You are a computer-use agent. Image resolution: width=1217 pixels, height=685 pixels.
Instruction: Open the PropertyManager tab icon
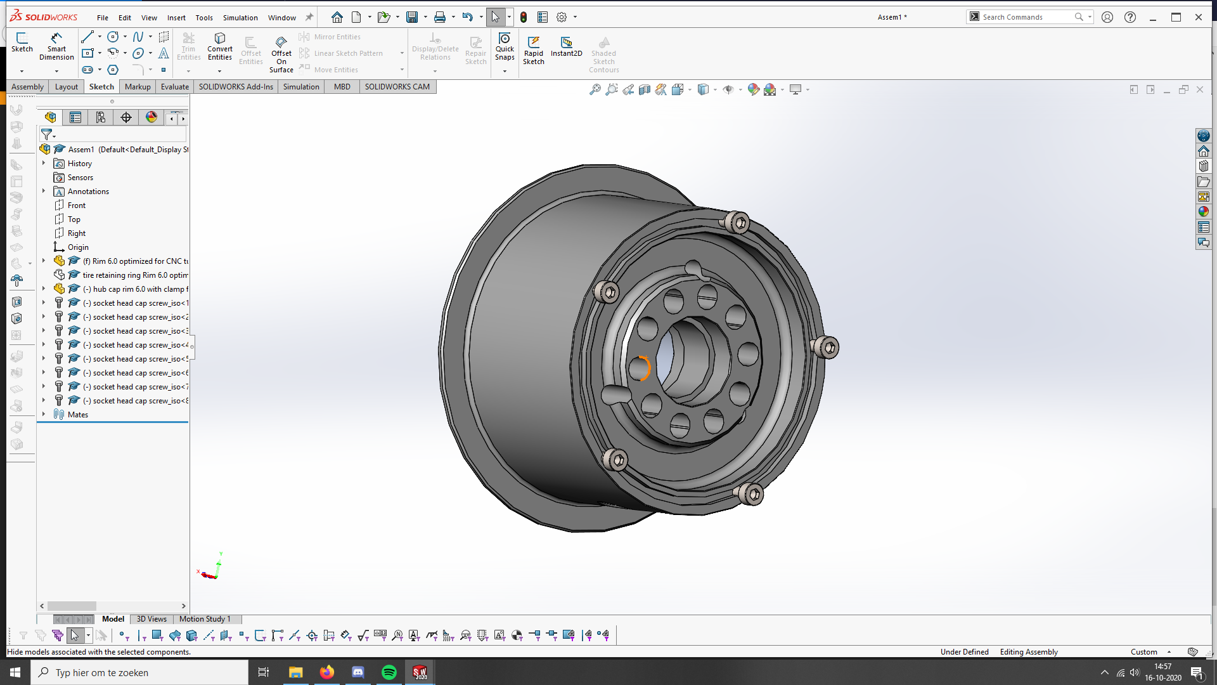point(75,117)
